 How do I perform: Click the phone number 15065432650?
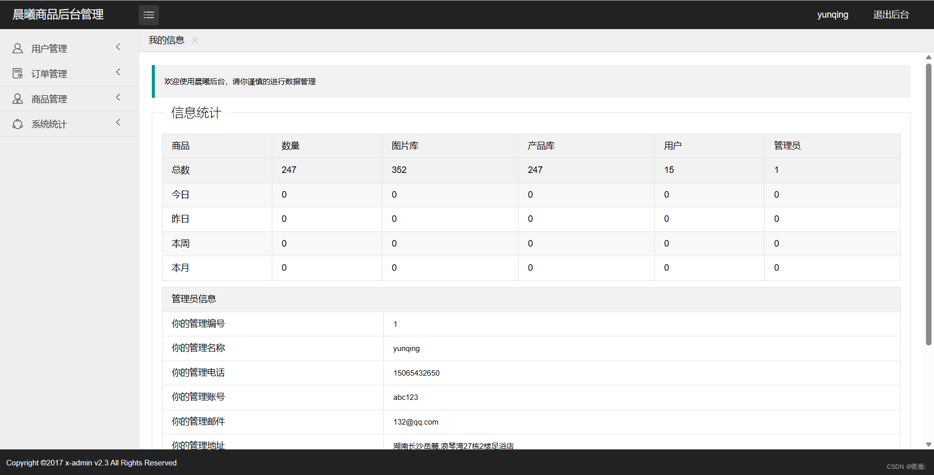[417, 373]
